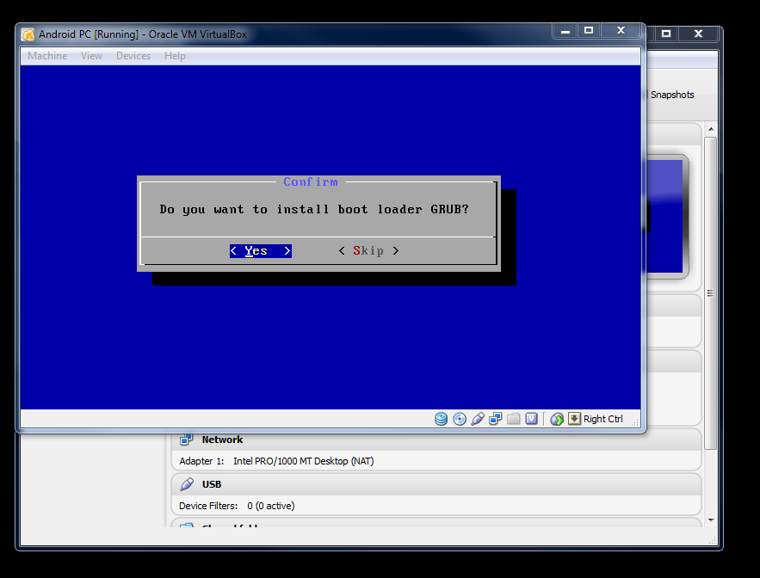
Task: Click the VirtualBox icon in VM title bar
Action: pos(28,34)
